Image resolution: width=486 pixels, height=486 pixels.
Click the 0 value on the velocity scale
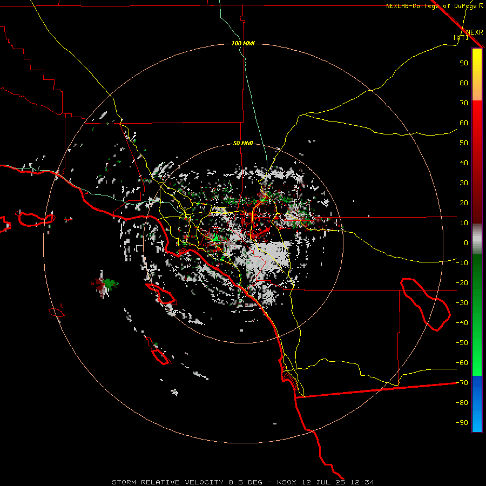click(466, 242)
